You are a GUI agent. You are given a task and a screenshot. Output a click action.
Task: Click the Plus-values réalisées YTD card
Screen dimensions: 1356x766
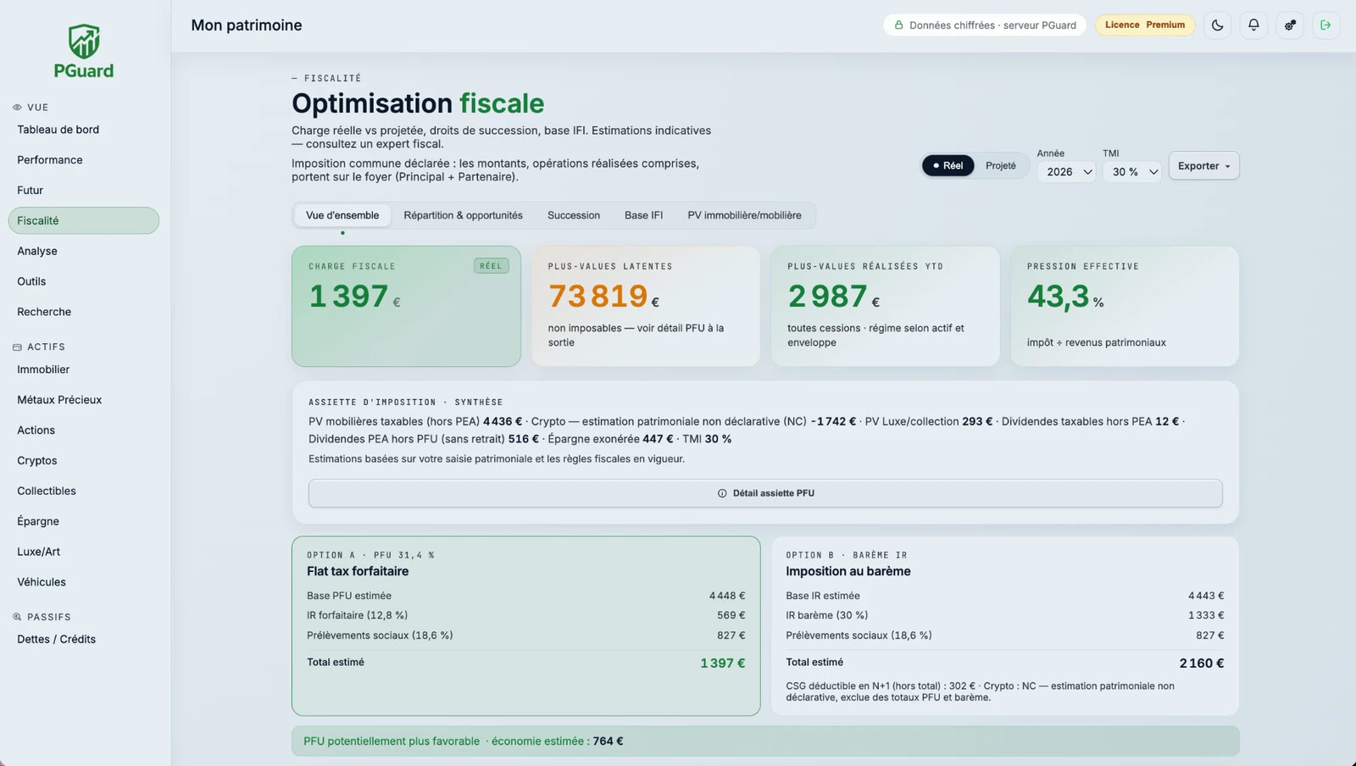click(x=885, y=306)
